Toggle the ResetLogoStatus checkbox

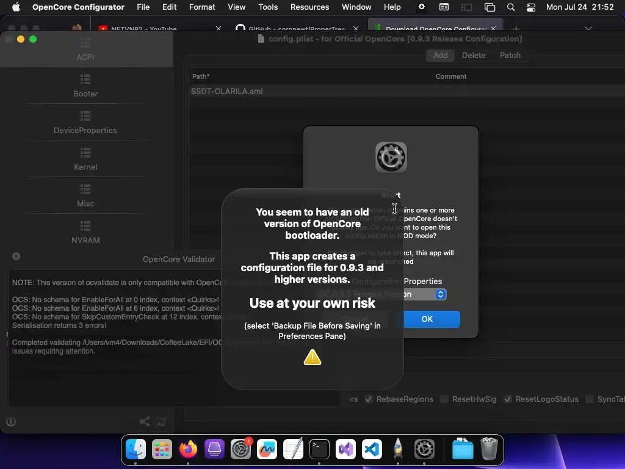pyautogui.click(x=508, y=399)
